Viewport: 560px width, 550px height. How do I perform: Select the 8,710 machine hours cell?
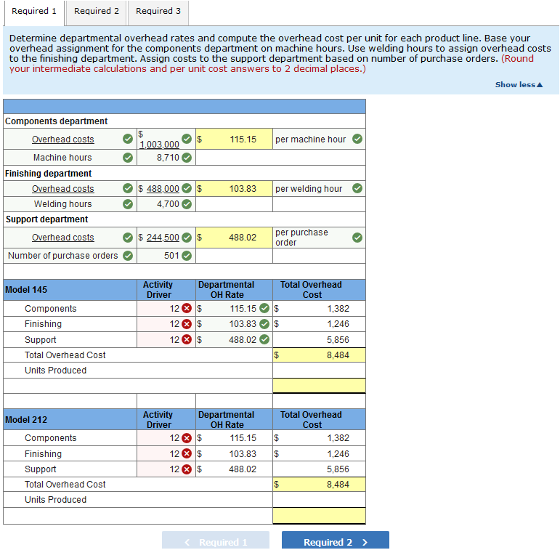pyautogui.click(x=166, y=158)
